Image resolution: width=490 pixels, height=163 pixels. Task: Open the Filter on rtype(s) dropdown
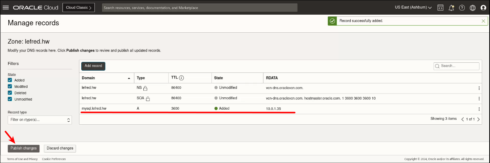pyautogui.click(x=40, y=120)
